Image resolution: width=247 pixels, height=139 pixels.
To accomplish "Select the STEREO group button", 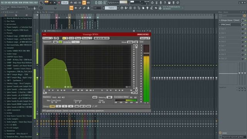I will (52, 107).
